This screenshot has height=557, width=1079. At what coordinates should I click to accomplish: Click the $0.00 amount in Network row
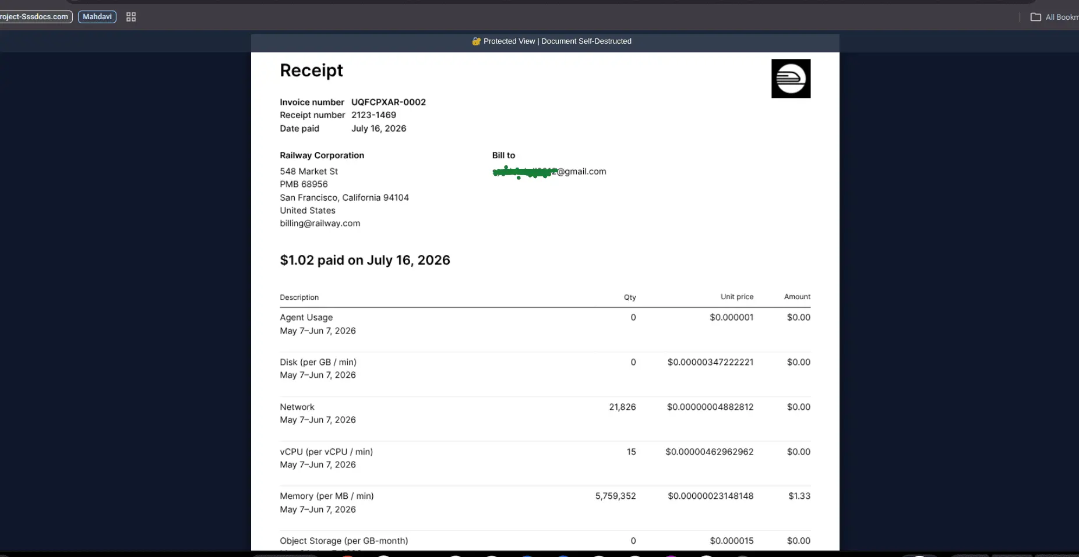click(798, 407)
